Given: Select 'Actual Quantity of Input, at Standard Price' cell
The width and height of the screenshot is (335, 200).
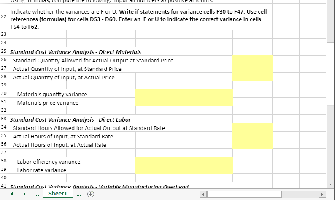Looking at the screenshot, I should 67,69.
